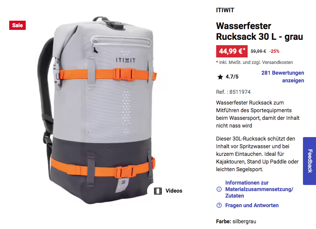Click the red 44,99 € price tag
The image size is (316, 229).
(x=232, y=51)
